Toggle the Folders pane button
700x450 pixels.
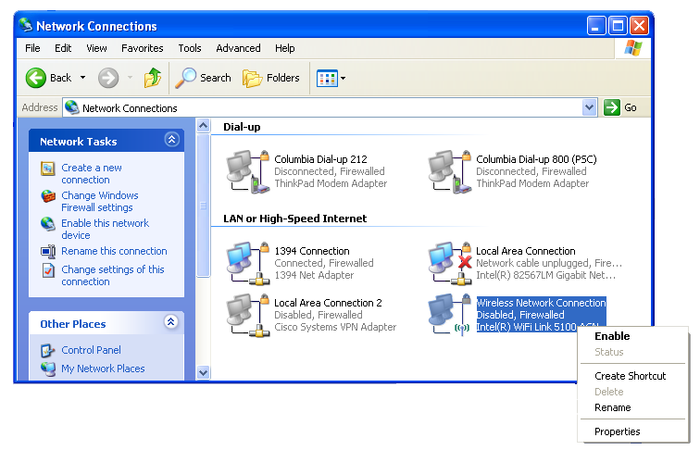pos(271,78)
